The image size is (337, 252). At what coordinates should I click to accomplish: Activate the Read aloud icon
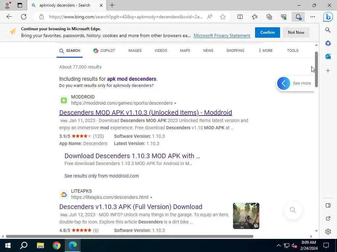(x=210, y=17)
